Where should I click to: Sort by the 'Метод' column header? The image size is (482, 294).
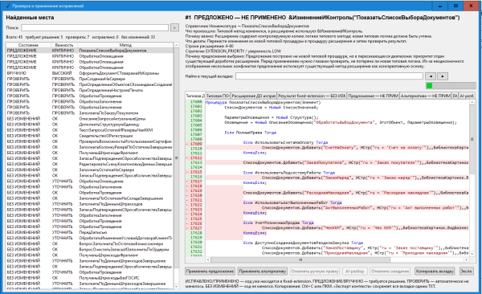tap(125, 45)
